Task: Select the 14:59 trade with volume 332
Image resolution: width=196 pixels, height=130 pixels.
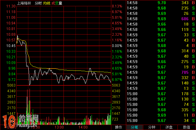Action: [x=161, y=78]
